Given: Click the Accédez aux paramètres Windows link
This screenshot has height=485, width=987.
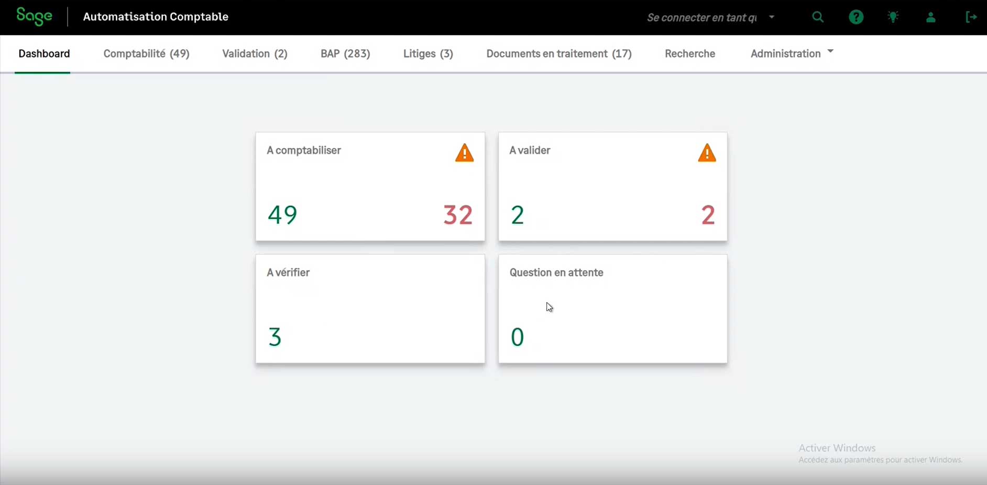Looking at the screenshot, I should click(880, 460).
